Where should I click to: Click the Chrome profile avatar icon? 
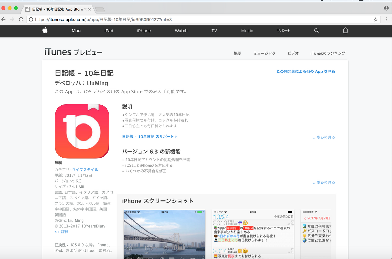(x=386, y=8)
